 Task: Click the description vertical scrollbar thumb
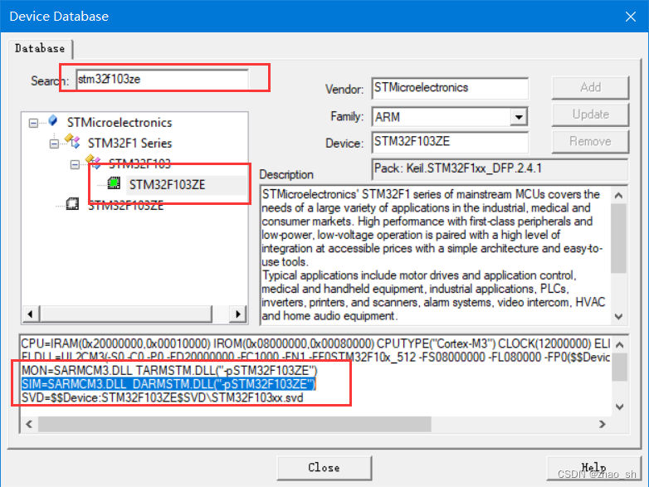click(619, 238)
